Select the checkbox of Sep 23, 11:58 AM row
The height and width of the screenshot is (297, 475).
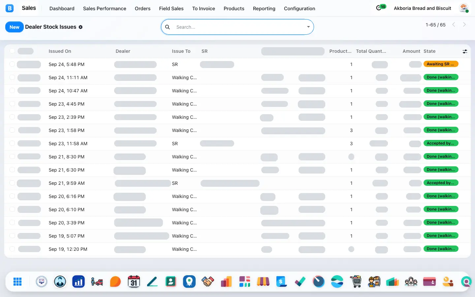pyautogui.click(x=12, y=143)
